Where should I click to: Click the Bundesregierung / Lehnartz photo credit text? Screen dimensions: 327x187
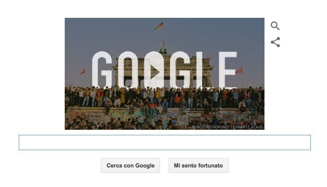click(227, 127)
